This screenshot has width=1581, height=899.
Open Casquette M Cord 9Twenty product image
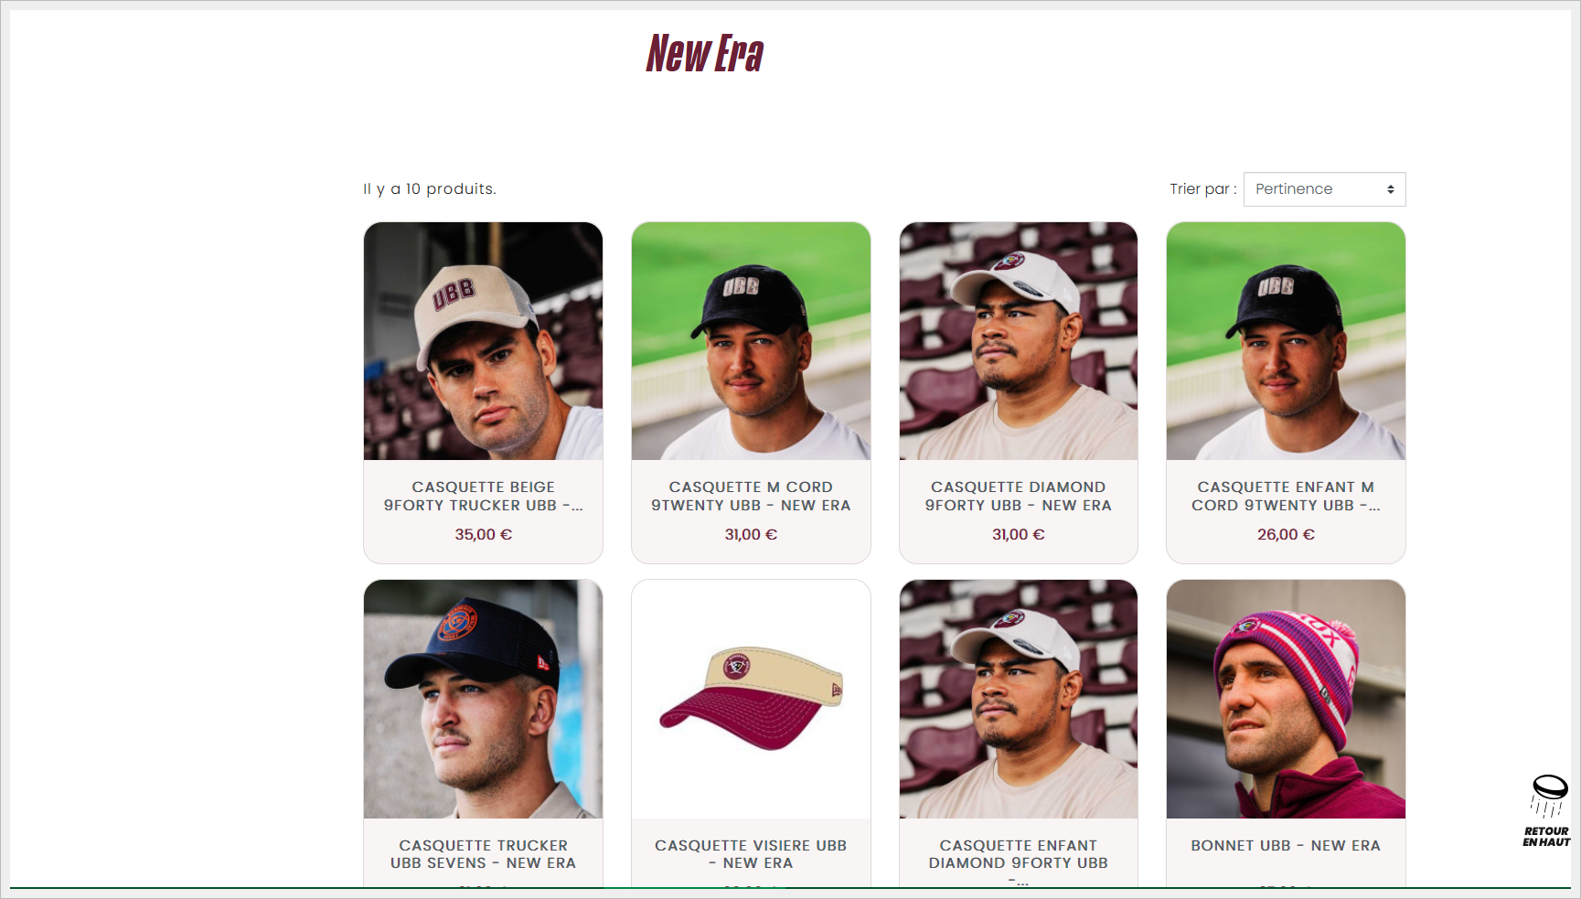[751, 341]
